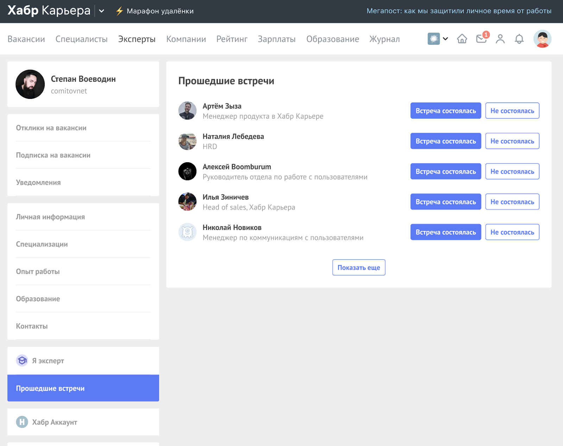Confirm meeting with Алексей Boomburum took place
This screenshot has width=563, height=446.
point(445,171)
